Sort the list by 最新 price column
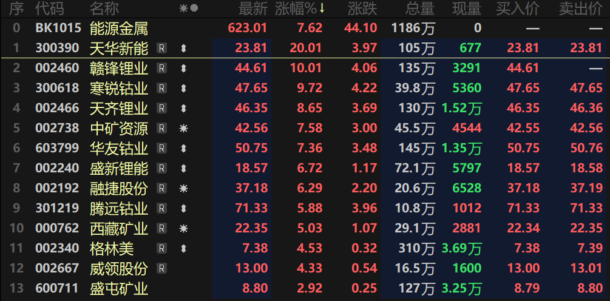 (252, 8)
